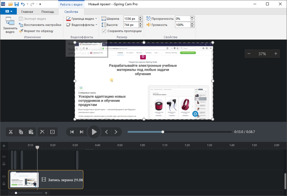287x196 pixels.
Task: Cut the selection with the scissors icon
Action: point(11,132)
